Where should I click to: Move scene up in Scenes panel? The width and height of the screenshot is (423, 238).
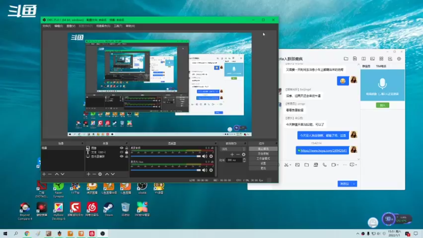coord(57,175)
